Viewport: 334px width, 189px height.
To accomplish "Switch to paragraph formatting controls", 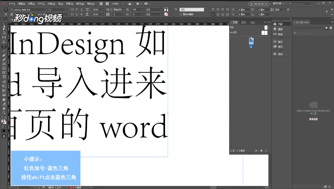I will pyautogui.click(x=6, y=14).
